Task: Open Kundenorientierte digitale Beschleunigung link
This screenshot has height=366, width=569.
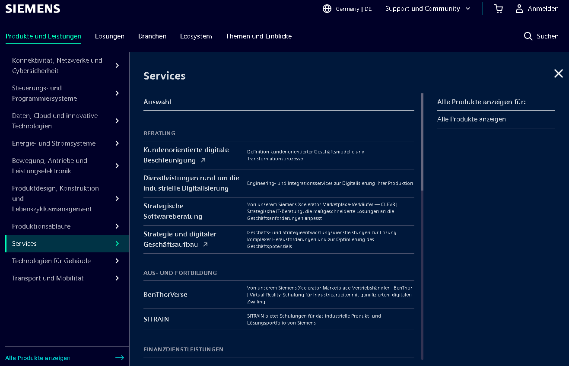Action: tap(186, 155)
